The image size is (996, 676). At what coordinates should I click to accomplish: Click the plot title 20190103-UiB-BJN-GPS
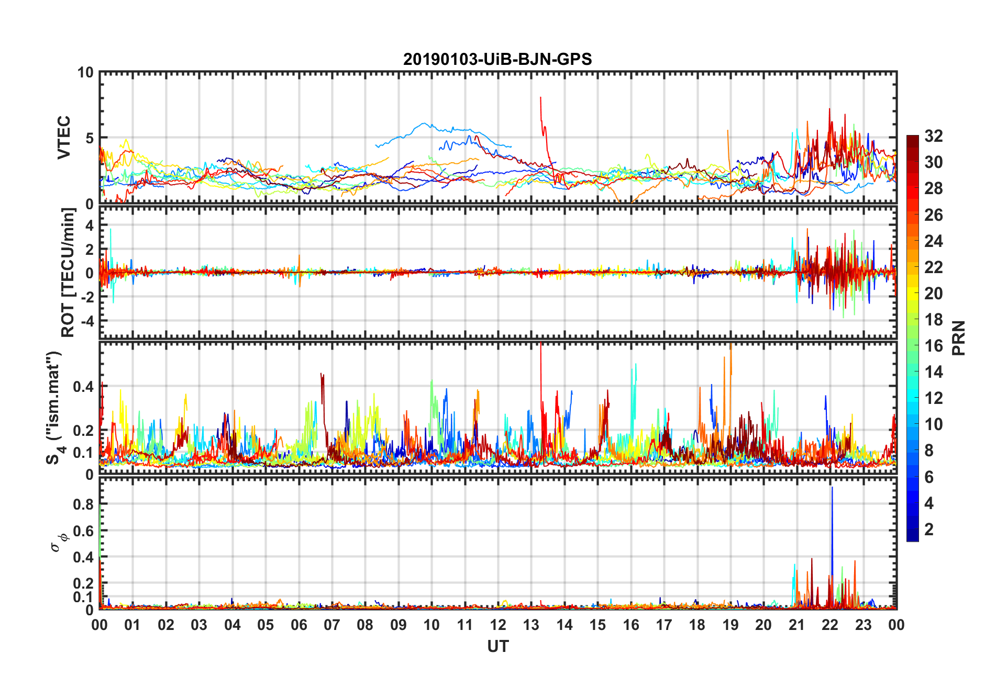pyautogui.click(x=497, y=59)
